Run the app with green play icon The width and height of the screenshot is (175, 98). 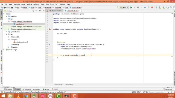(x=131, y=8)
